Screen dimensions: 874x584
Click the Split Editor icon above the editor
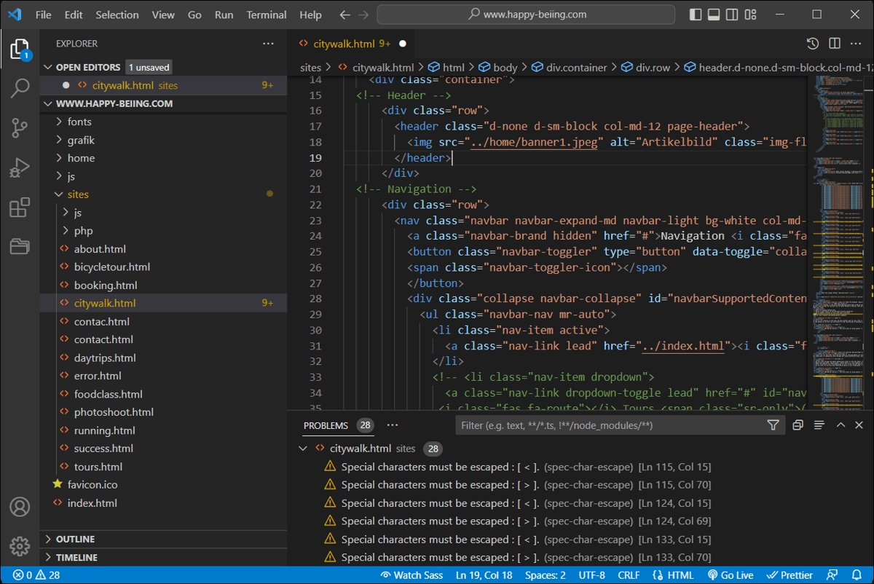pyautogui.click(x=834, y=43)
